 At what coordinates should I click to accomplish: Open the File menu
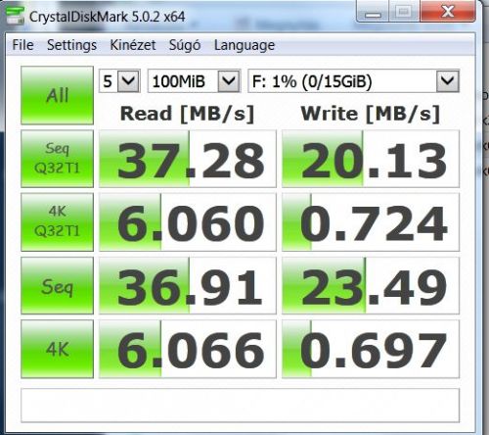point(22,45)
